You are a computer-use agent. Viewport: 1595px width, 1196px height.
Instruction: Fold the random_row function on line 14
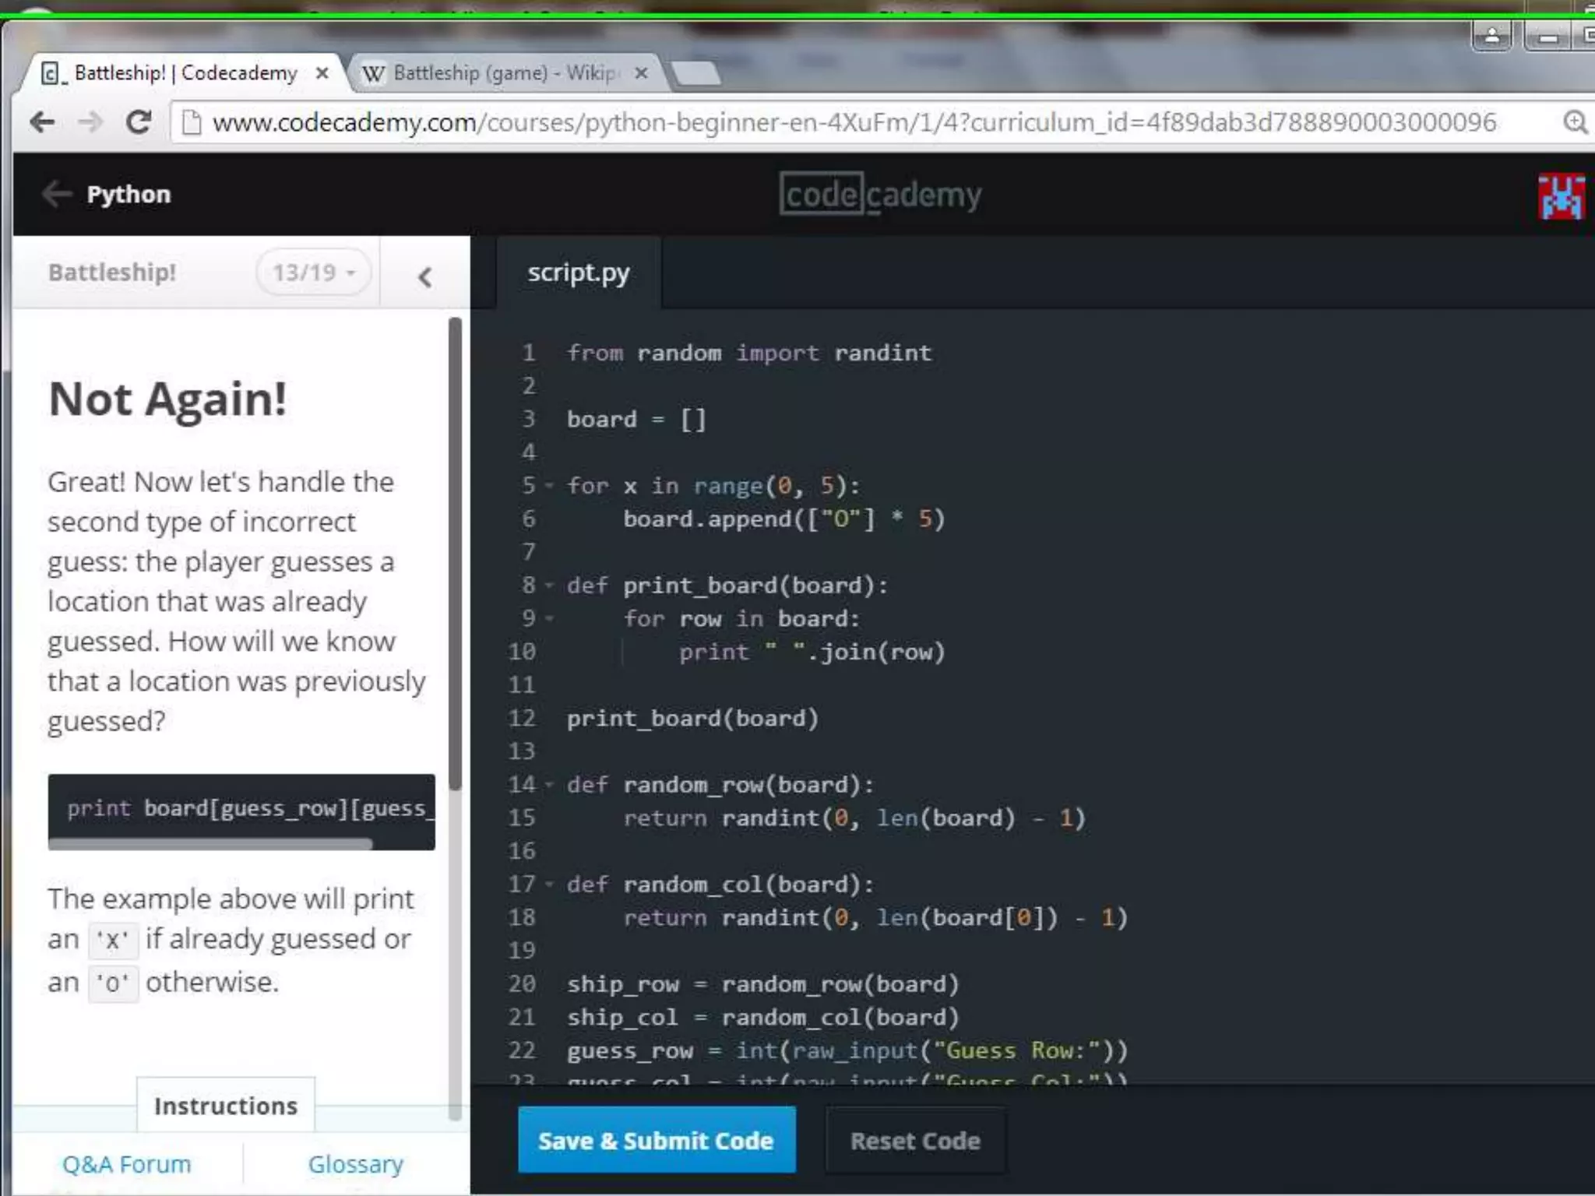[549, 785]
